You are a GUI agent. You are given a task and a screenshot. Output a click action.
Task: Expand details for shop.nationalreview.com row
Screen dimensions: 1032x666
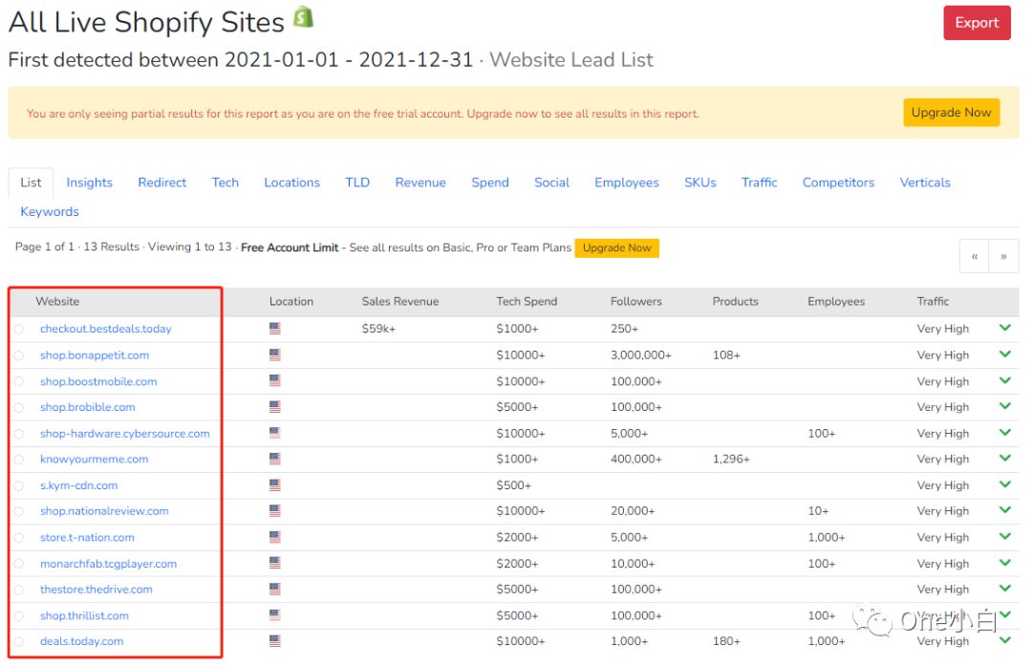[x=1004, y=510]
